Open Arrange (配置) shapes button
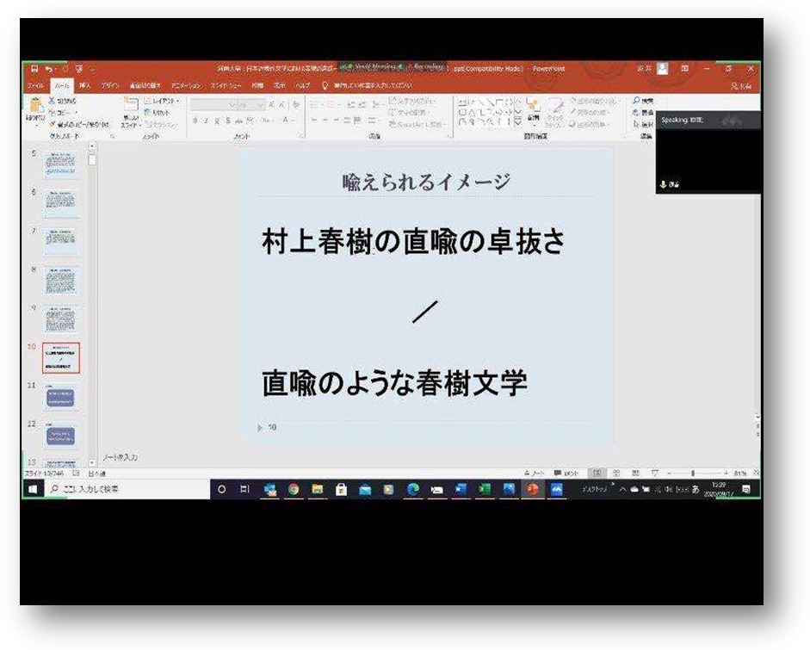810x650 pixels. [x=533, y=112]
